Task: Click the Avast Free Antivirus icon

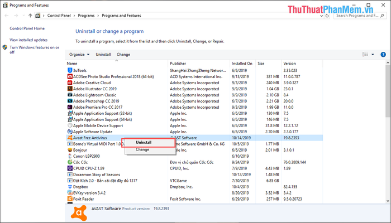Action: [70, 138]
